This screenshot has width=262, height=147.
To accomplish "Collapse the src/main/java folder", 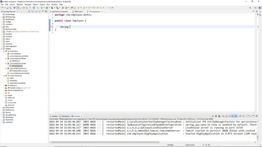I will pos(4,51).
